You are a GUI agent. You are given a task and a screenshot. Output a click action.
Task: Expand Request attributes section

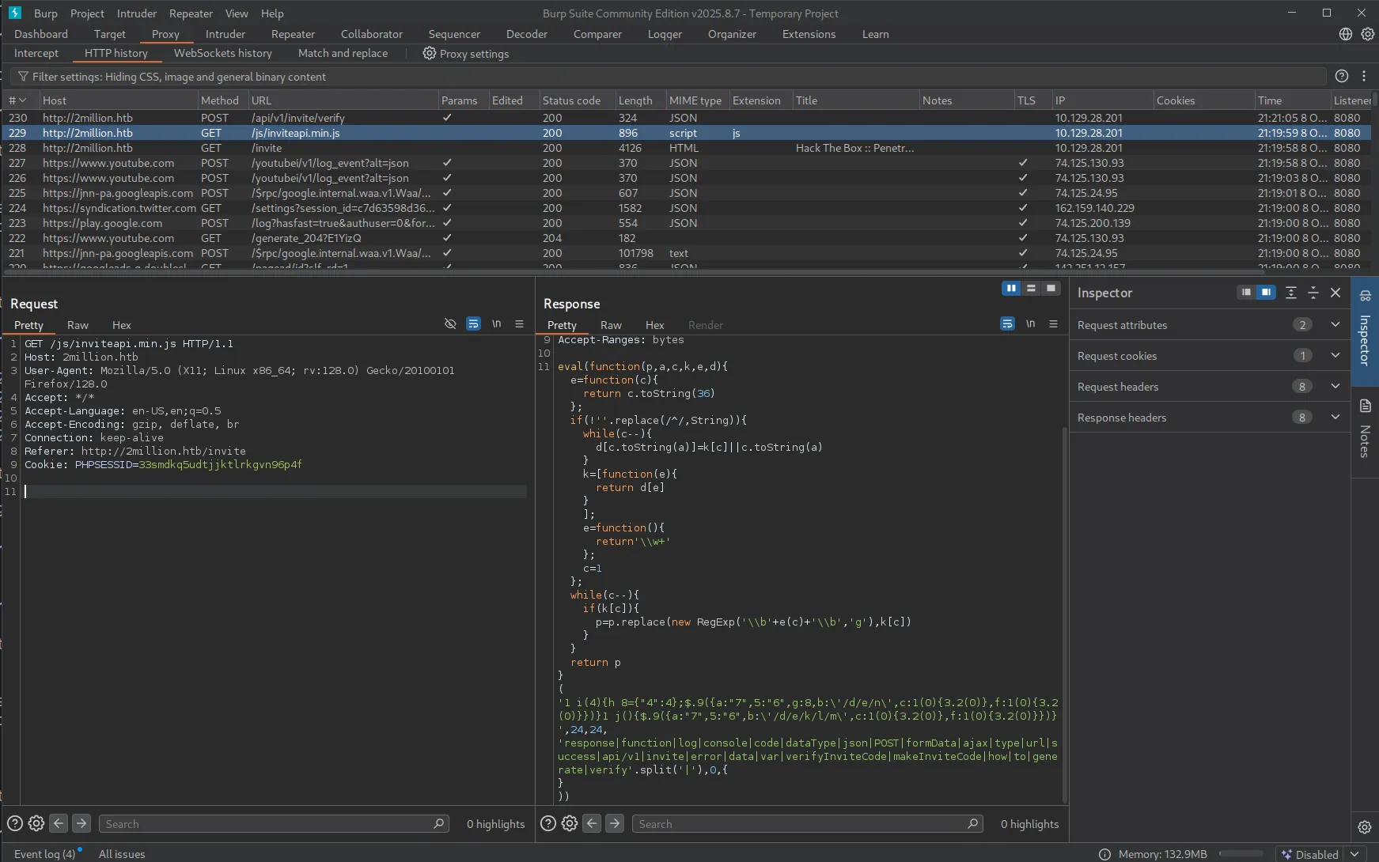coord(1335,325)
